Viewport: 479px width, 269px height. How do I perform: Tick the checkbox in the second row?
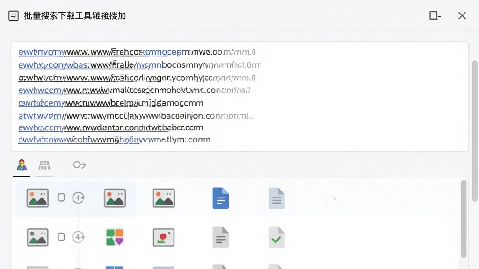(61, 237)
